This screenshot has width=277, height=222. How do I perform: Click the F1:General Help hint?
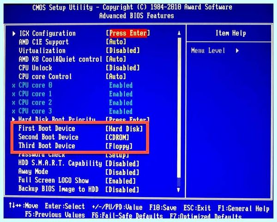(243, 209)
